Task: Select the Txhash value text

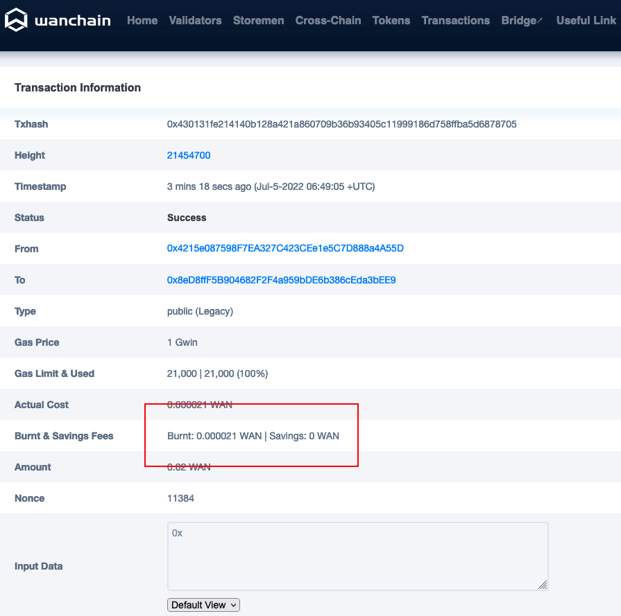Action: pyautogui.click(x=341, y=124)
